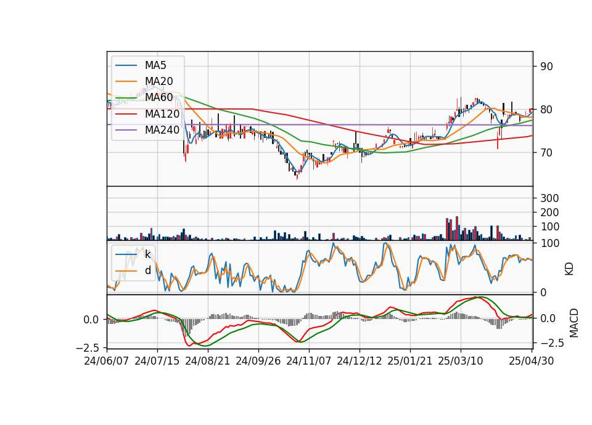
Task: Click the 24/11/07 date label
Action: coord(309,361)
